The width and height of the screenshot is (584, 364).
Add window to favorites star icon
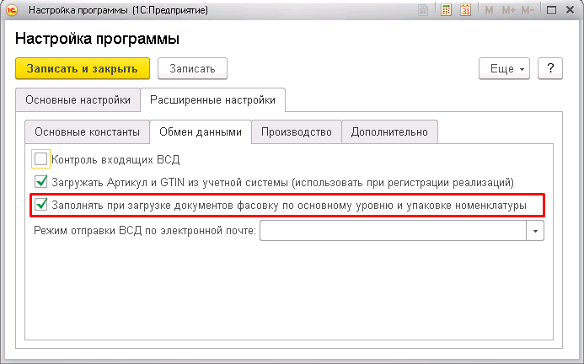click(x=423, y=10)
